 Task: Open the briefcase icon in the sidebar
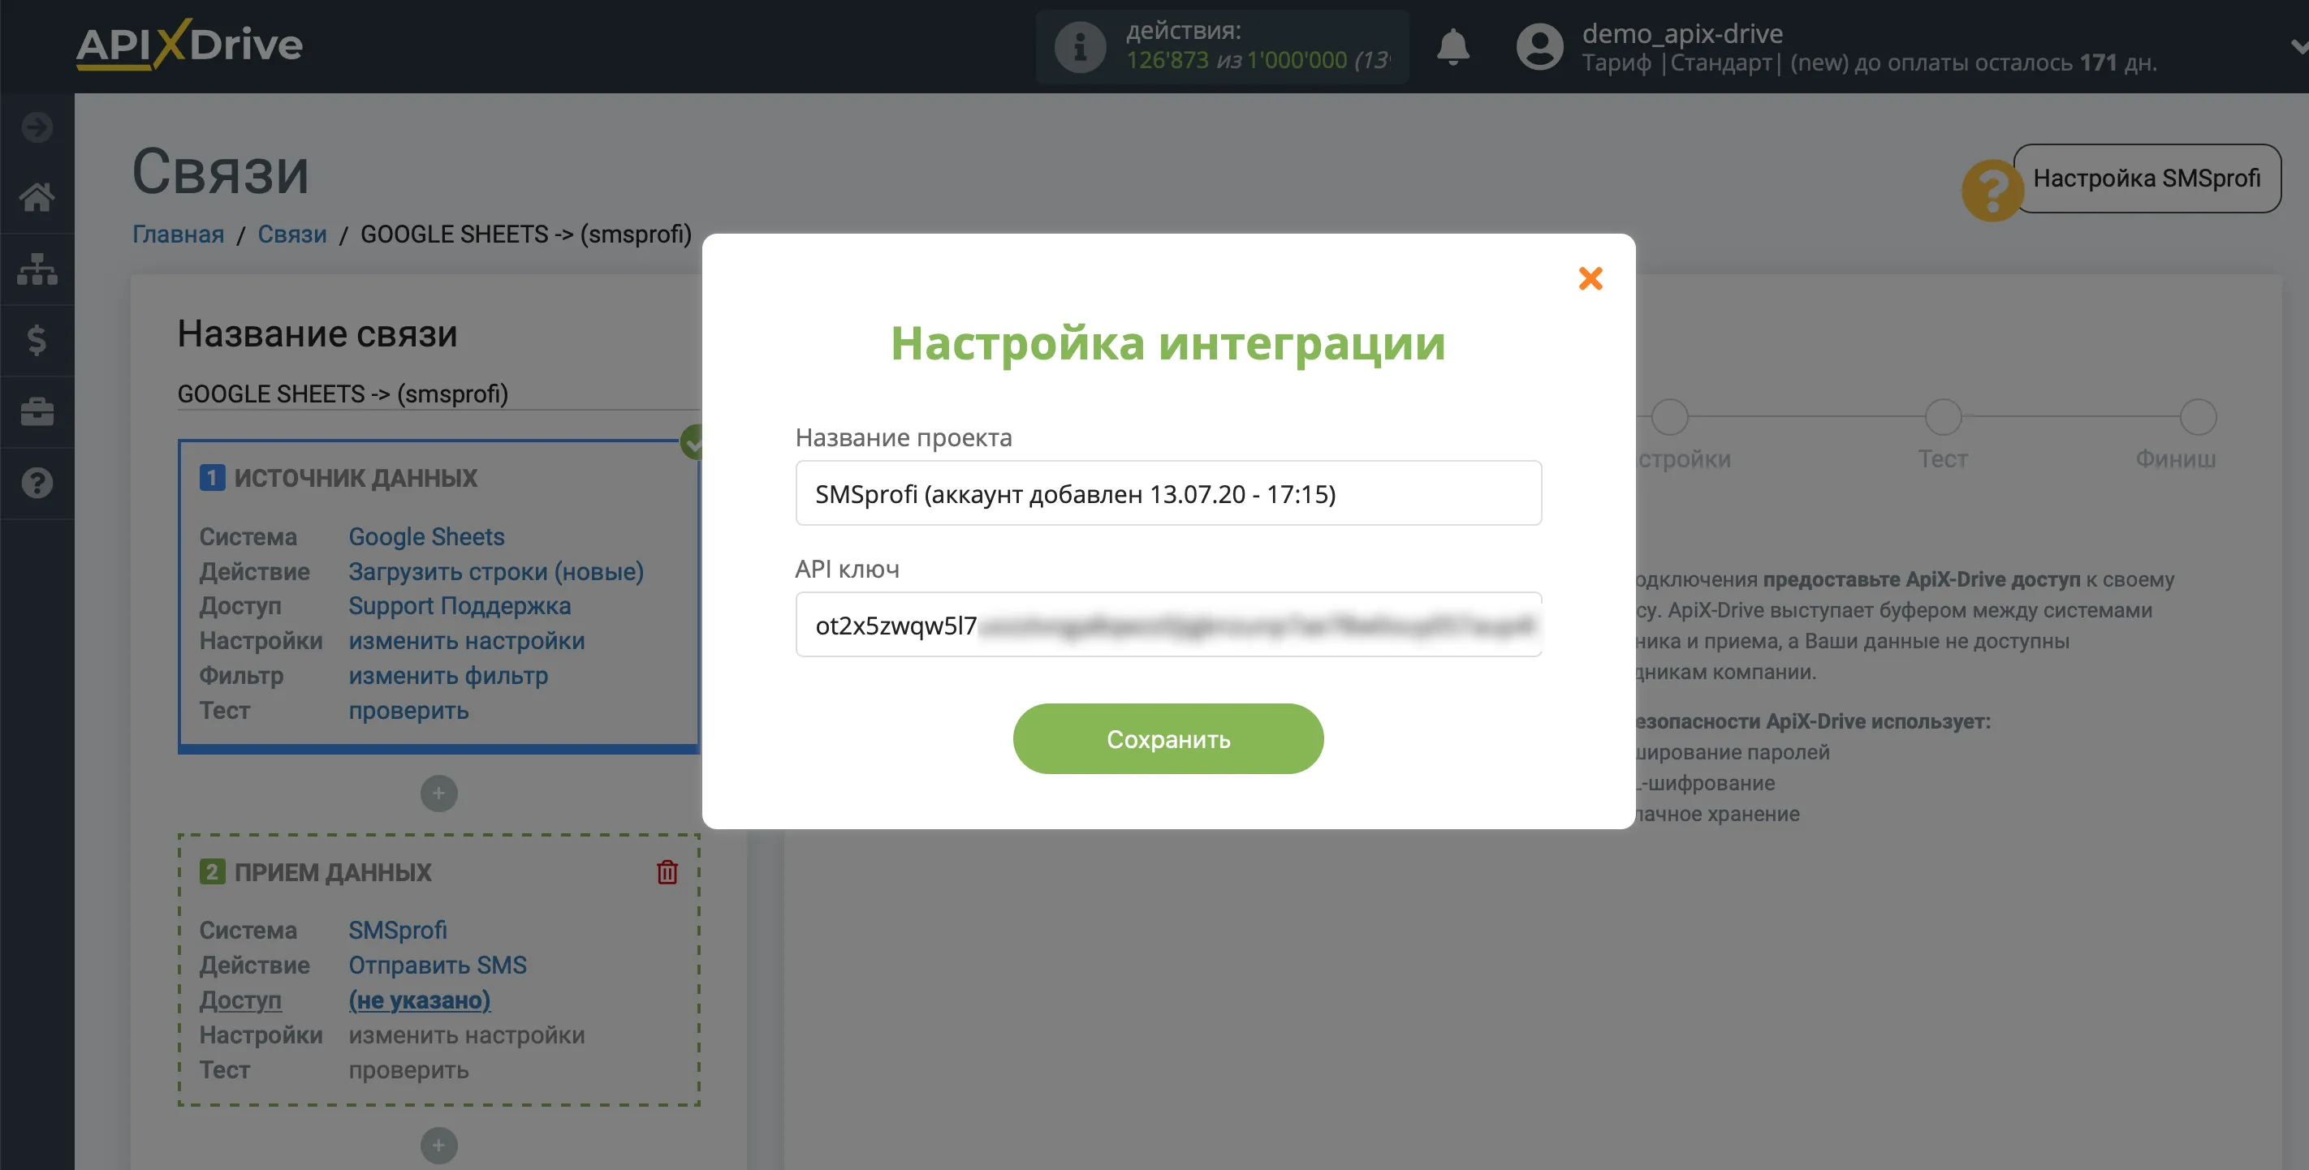point(37,412)
